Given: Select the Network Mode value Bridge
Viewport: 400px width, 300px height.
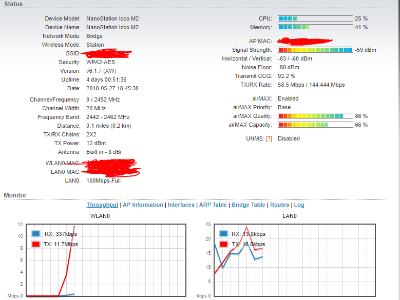Looking at the screenshot, I should point(94,36).
